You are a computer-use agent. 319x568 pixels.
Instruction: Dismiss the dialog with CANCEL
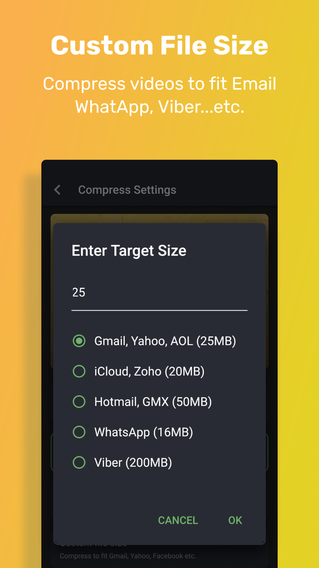(178, 520)
